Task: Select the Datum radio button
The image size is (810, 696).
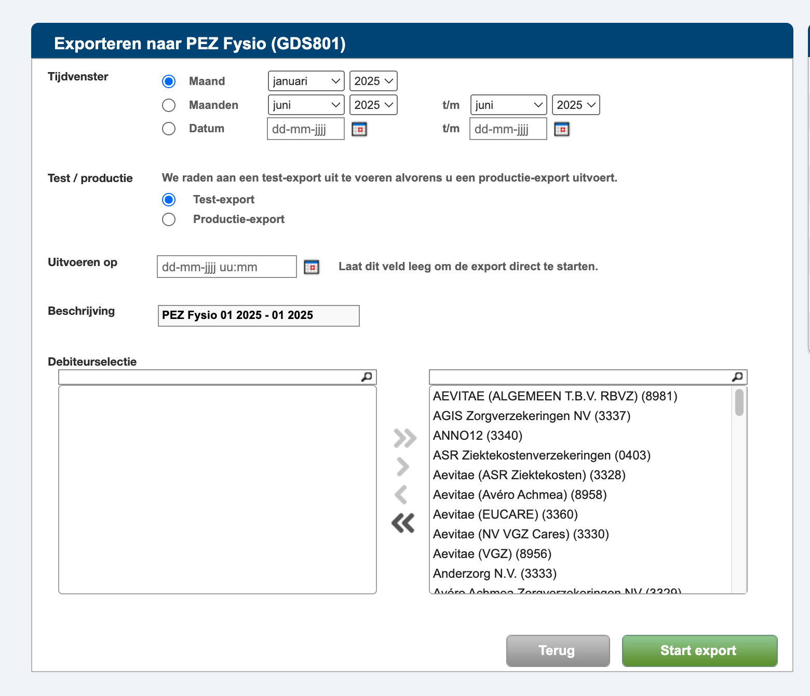Action: (x=169, y=129)
